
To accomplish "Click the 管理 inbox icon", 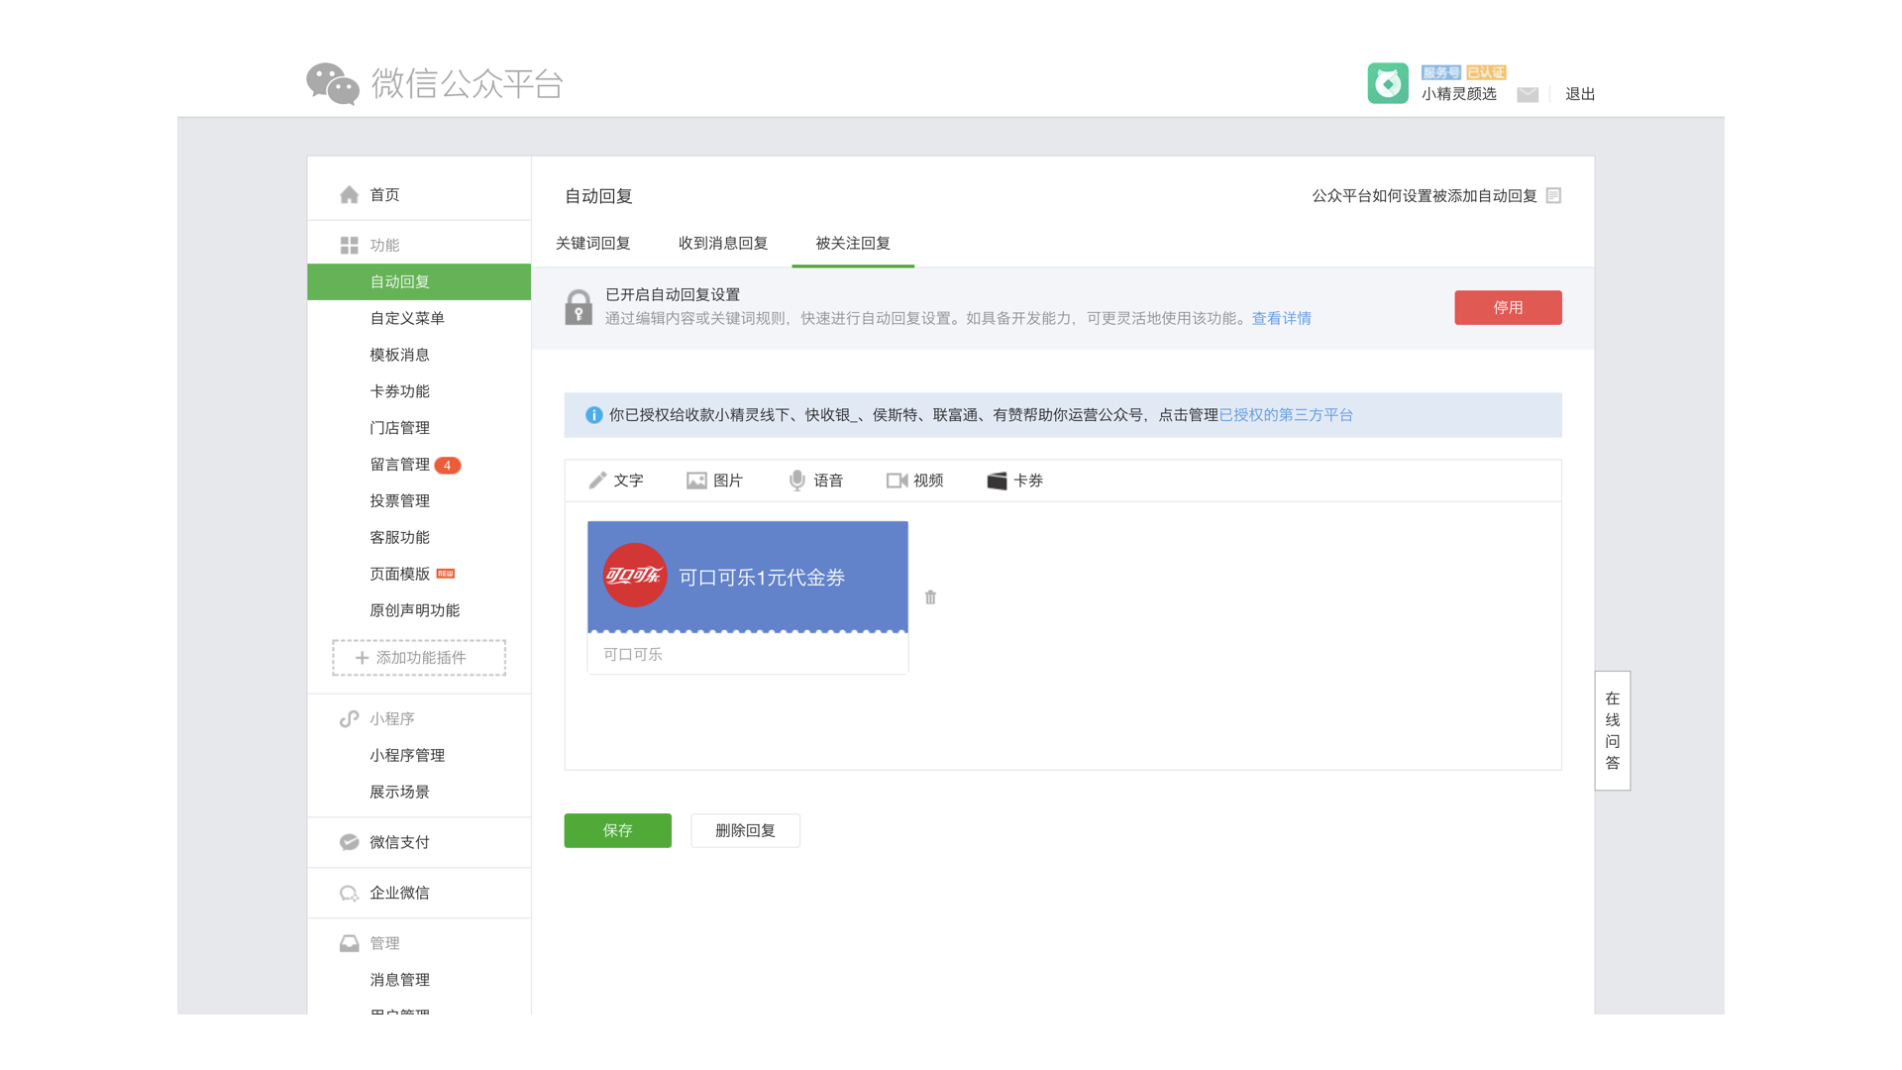I will click(349, 943).
